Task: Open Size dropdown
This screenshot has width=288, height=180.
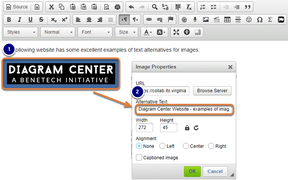Action: tap(127, 32)
